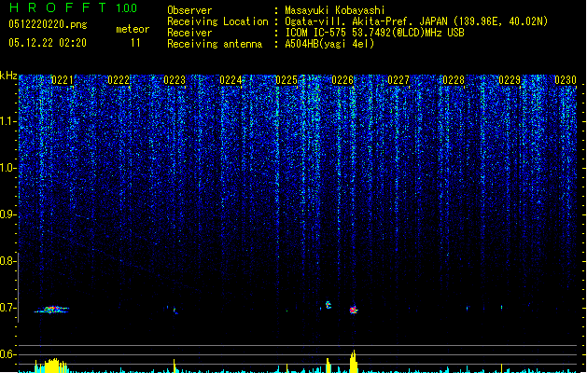Click the 0223 time marker
This screenshot has height=373, width=587.
(x=175, y=80)
